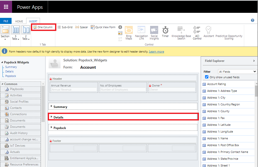258x167 pixels.
Task: Open the app launcher waffle menu
Action: click(x=6, y=7)
